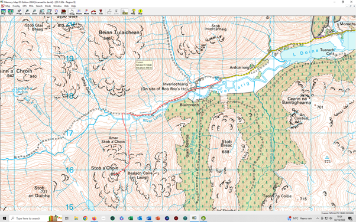Select the Route creation tool
This screenshot has width=356, height=222.
click(79, 12)
